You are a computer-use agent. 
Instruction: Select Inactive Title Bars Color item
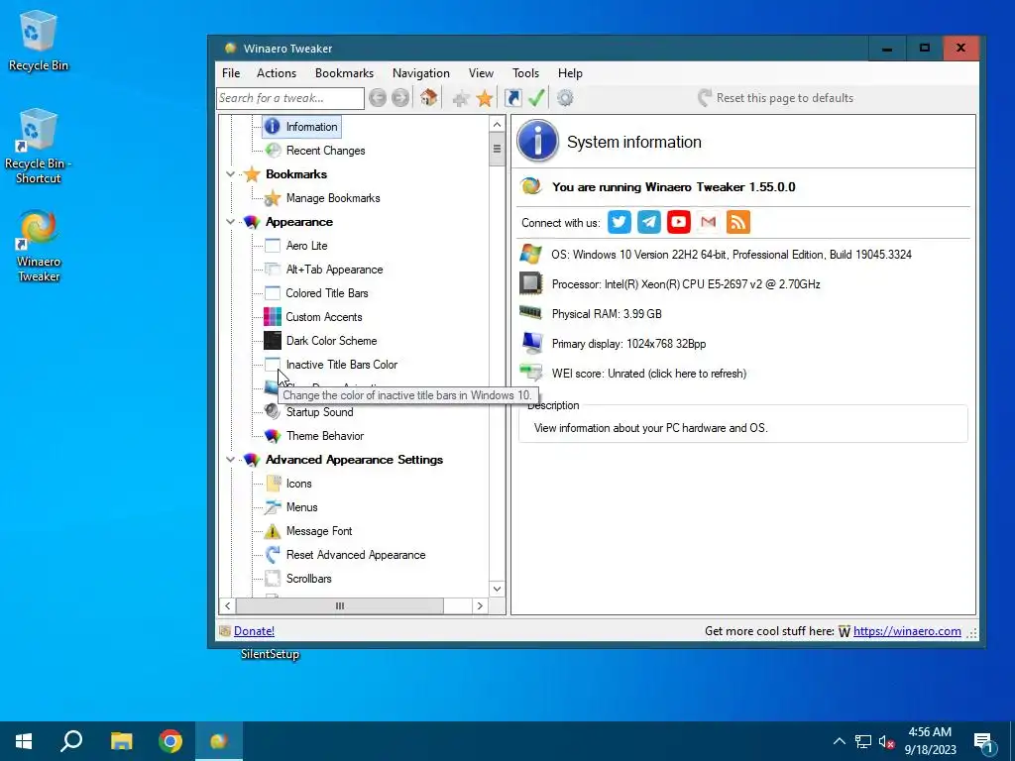[x=342, y=365]
